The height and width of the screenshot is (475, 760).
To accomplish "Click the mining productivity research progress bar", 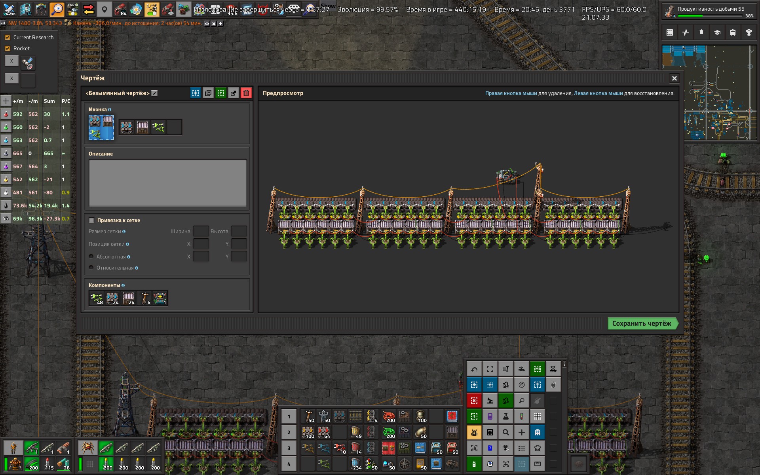I will (x=710, y=16).
